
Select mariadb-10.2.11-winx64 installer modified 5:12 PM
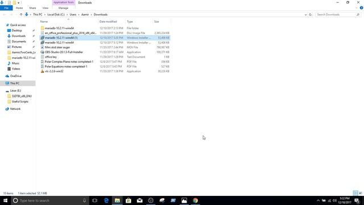[105, 43]
